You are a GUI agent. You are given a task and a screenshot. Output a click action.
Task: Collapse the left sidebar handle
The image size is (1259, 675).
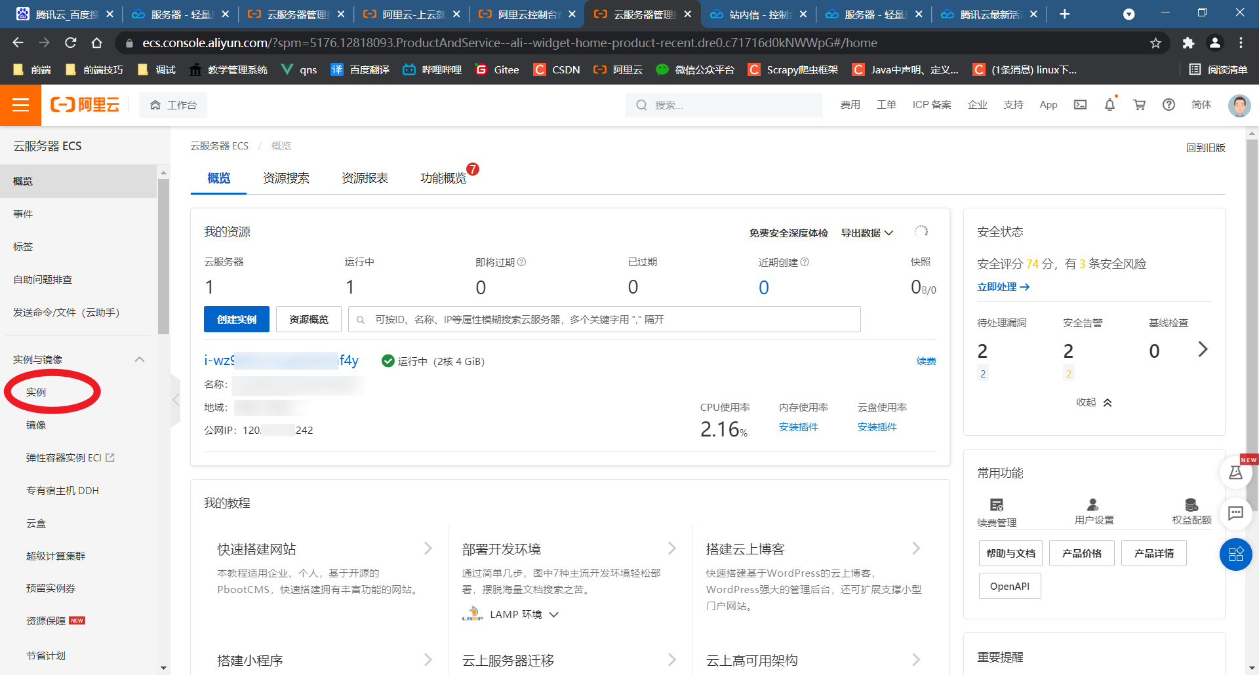(x=175, y=400)
